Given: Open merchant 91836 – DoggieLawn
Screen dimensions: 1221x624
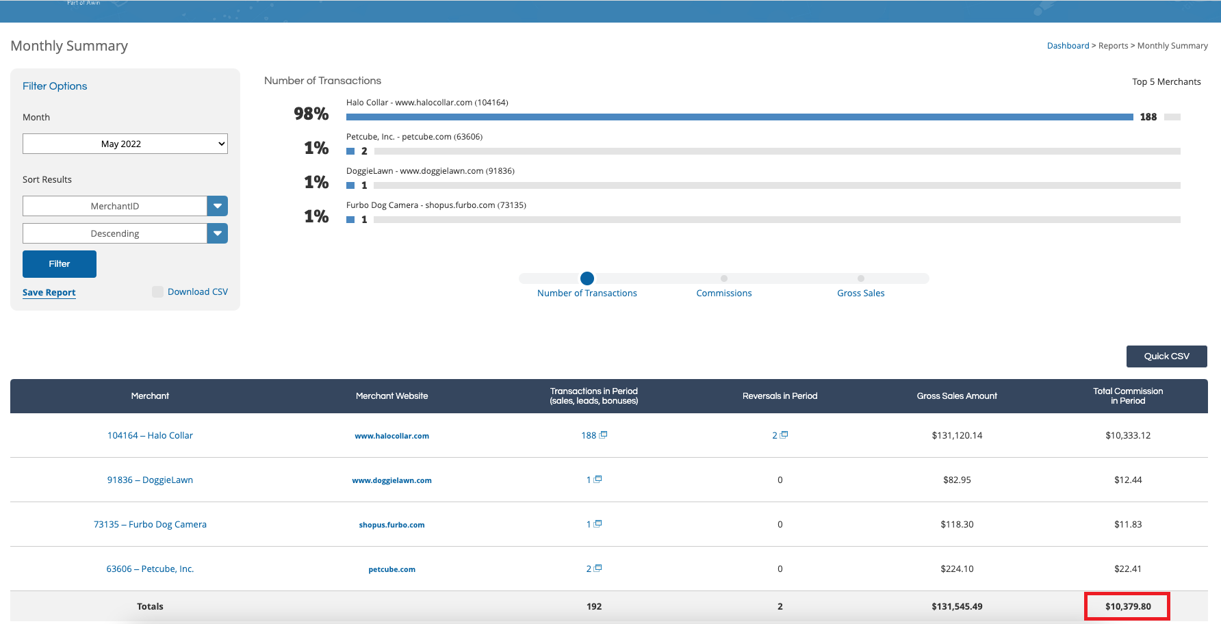Looking at the screenshot, I should point(150,480).
